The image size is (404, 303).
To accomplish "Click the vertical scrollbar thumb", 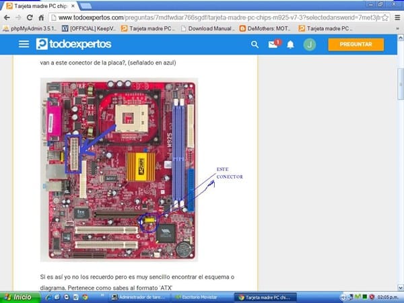I will pyautogui.click(x=401, y=83).
